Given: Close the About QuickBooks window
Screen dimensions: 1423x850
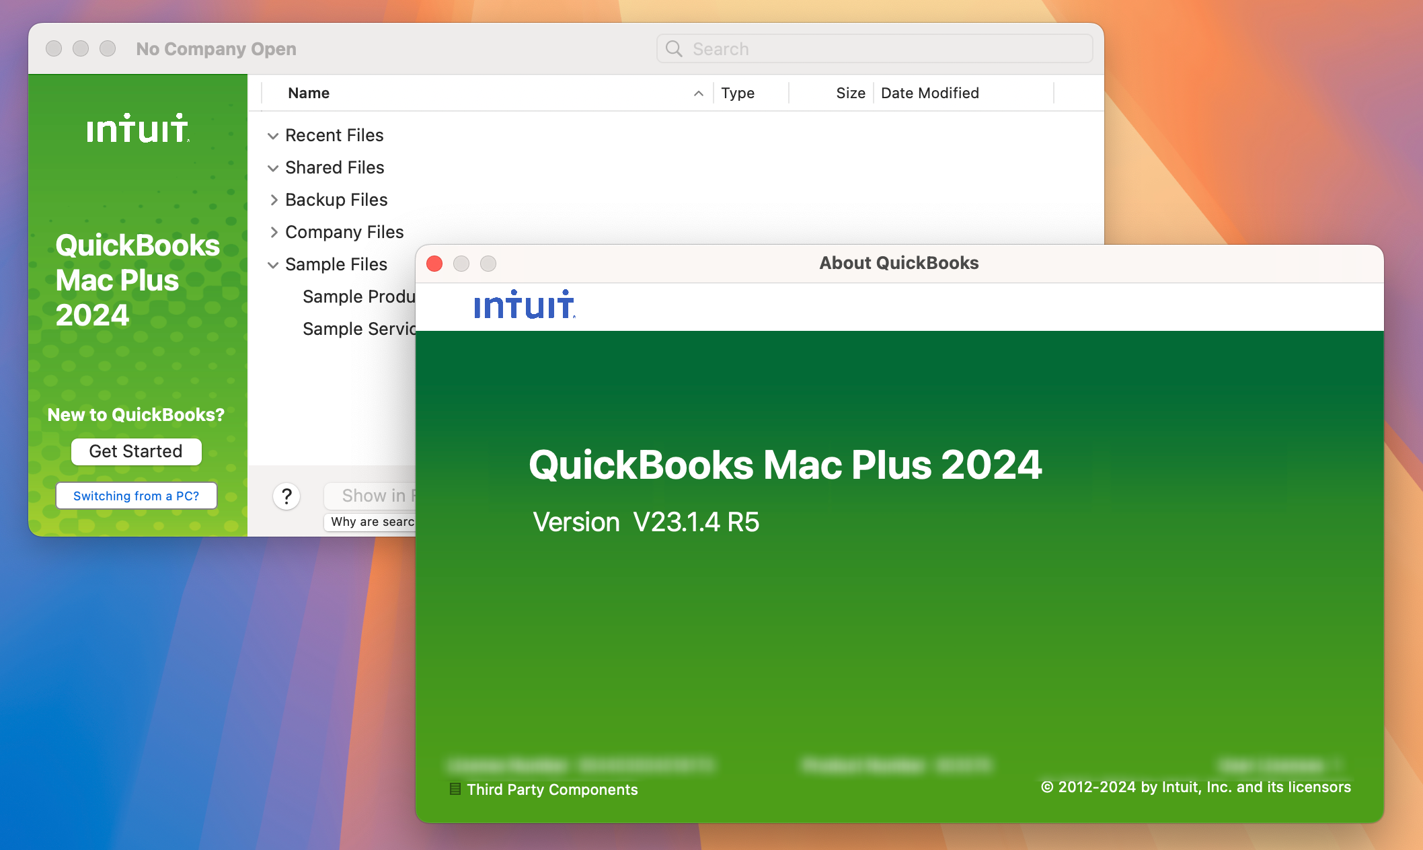Looking at the screenshot, I should pyautogui.click(x=434, y=264).
